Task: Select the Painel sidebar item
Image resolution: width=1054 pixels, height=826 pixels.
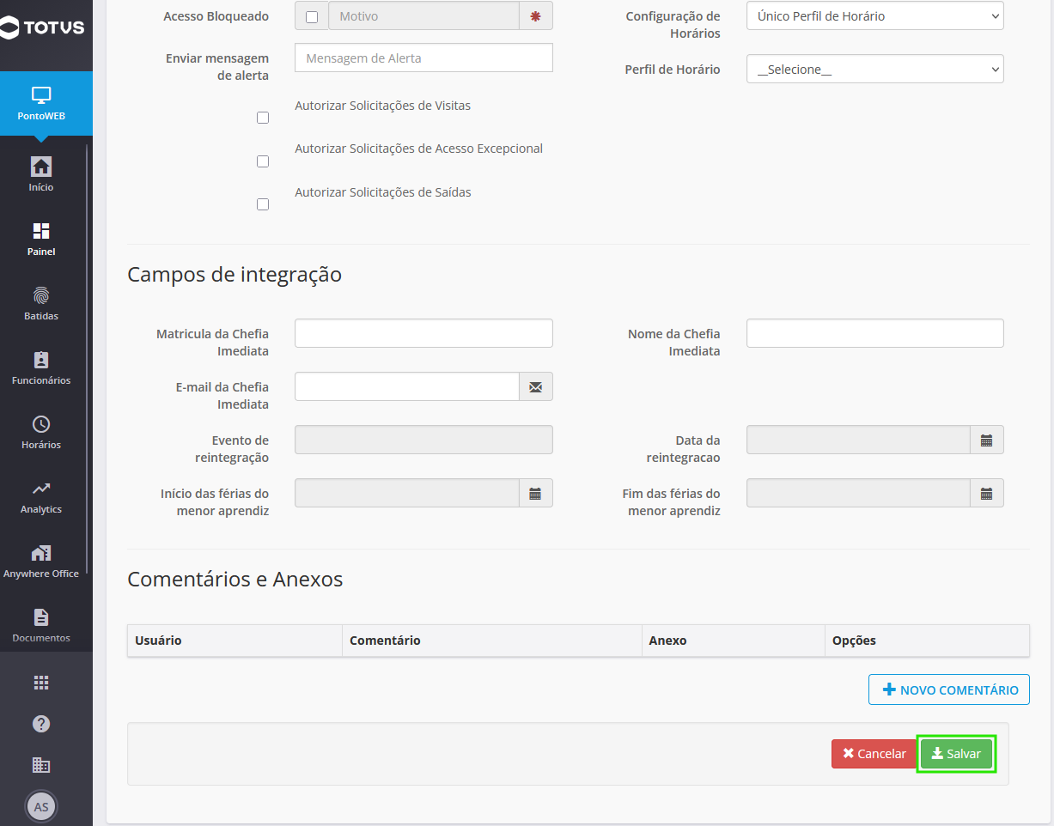Action: [41, 239]
